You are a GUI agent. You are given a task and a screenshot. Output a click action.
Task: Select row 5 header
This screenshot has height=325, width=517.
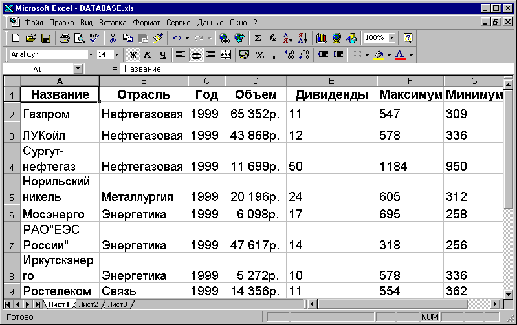(x=12, y=189)
